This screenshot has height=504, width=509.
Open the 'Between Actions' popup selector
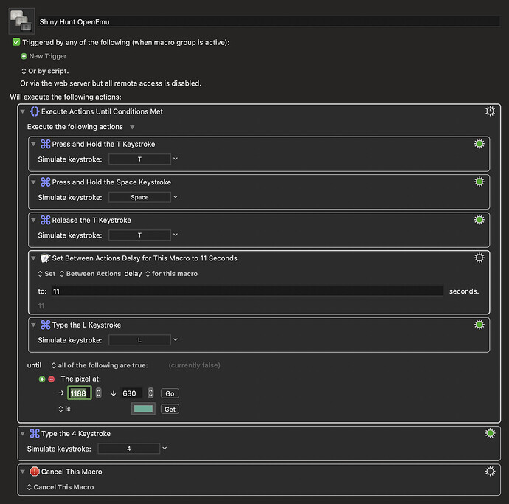(90, 274)
